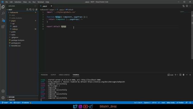Open the Explorer view in activity bar
Screen dimensions: 193x109
click(x=3, y=7)
